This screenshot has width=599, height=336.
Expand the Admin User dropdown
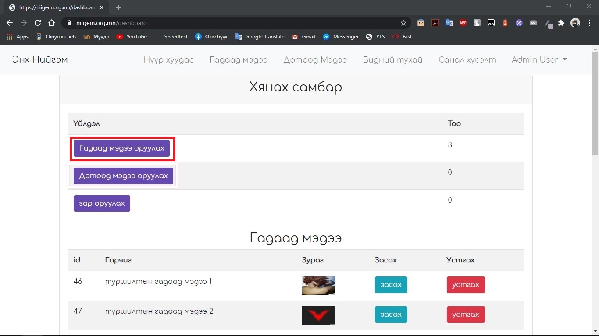539,60
